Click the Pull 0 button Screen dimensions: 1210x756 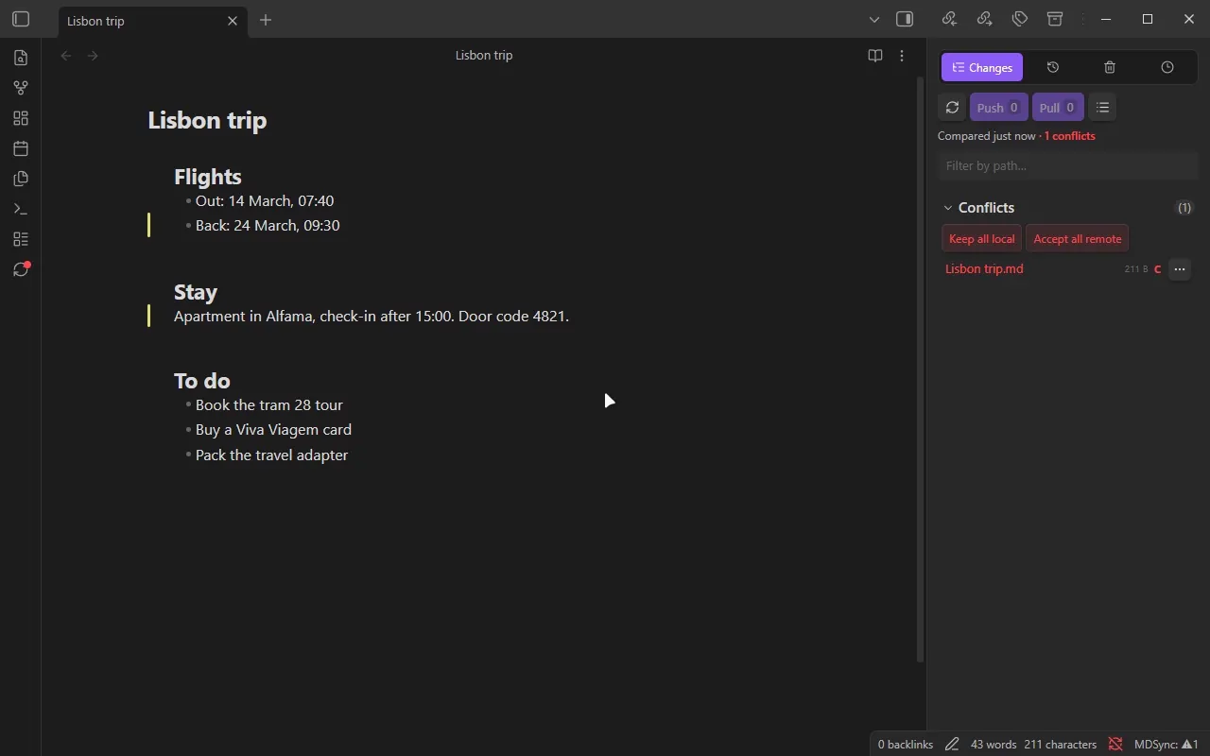tap(1058, 108)
